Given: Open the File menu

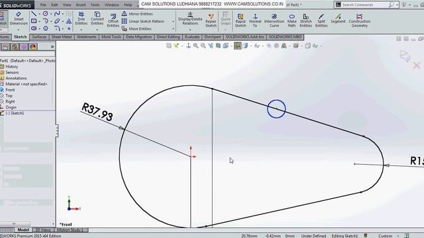Looking at the screenshot, I should (43, 5).
